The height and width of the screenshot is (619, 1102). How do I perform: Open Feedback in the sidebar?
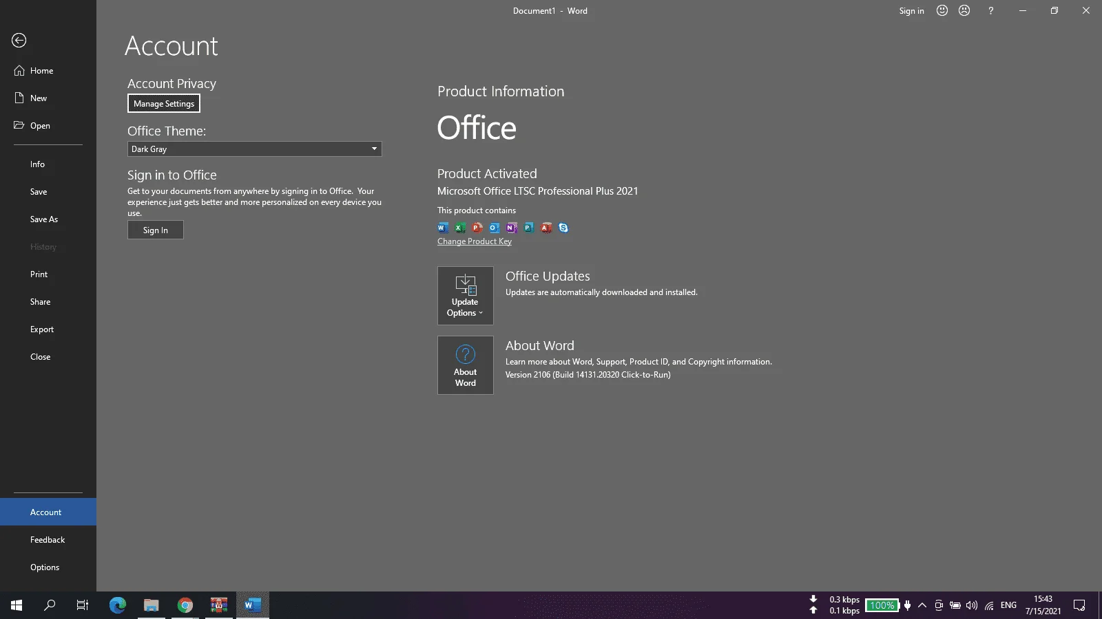click(48, 540)
